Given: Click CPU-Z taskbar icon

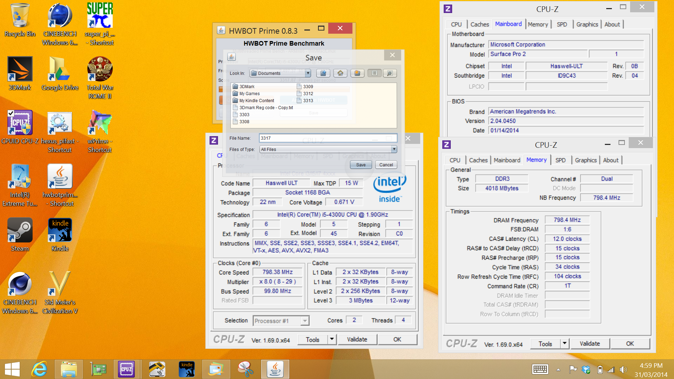Looking at the screenshot, I should [126, 369].
